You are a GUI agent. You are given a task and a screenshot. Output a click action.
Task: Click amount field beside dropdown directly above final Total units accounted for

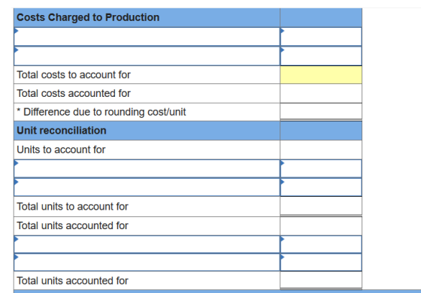tap(321, 262)
